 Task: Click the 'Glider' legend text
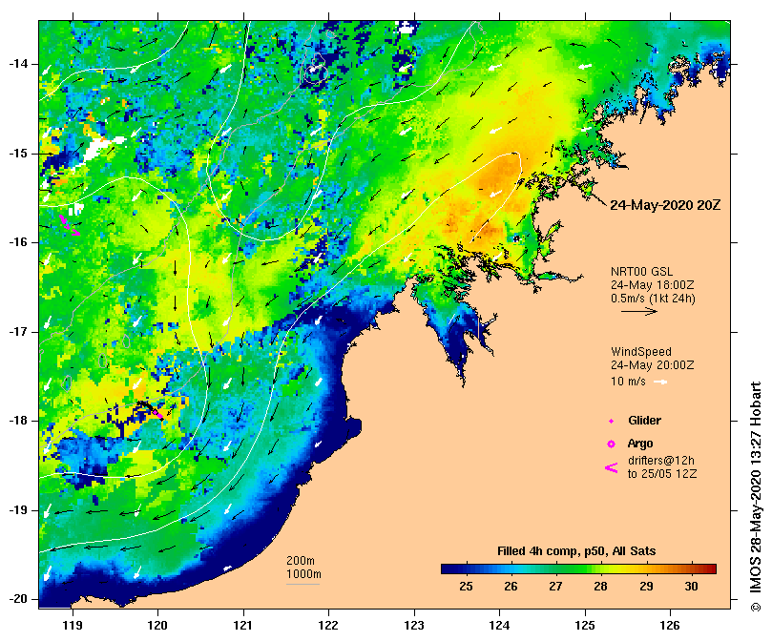(x=644, y=421)
